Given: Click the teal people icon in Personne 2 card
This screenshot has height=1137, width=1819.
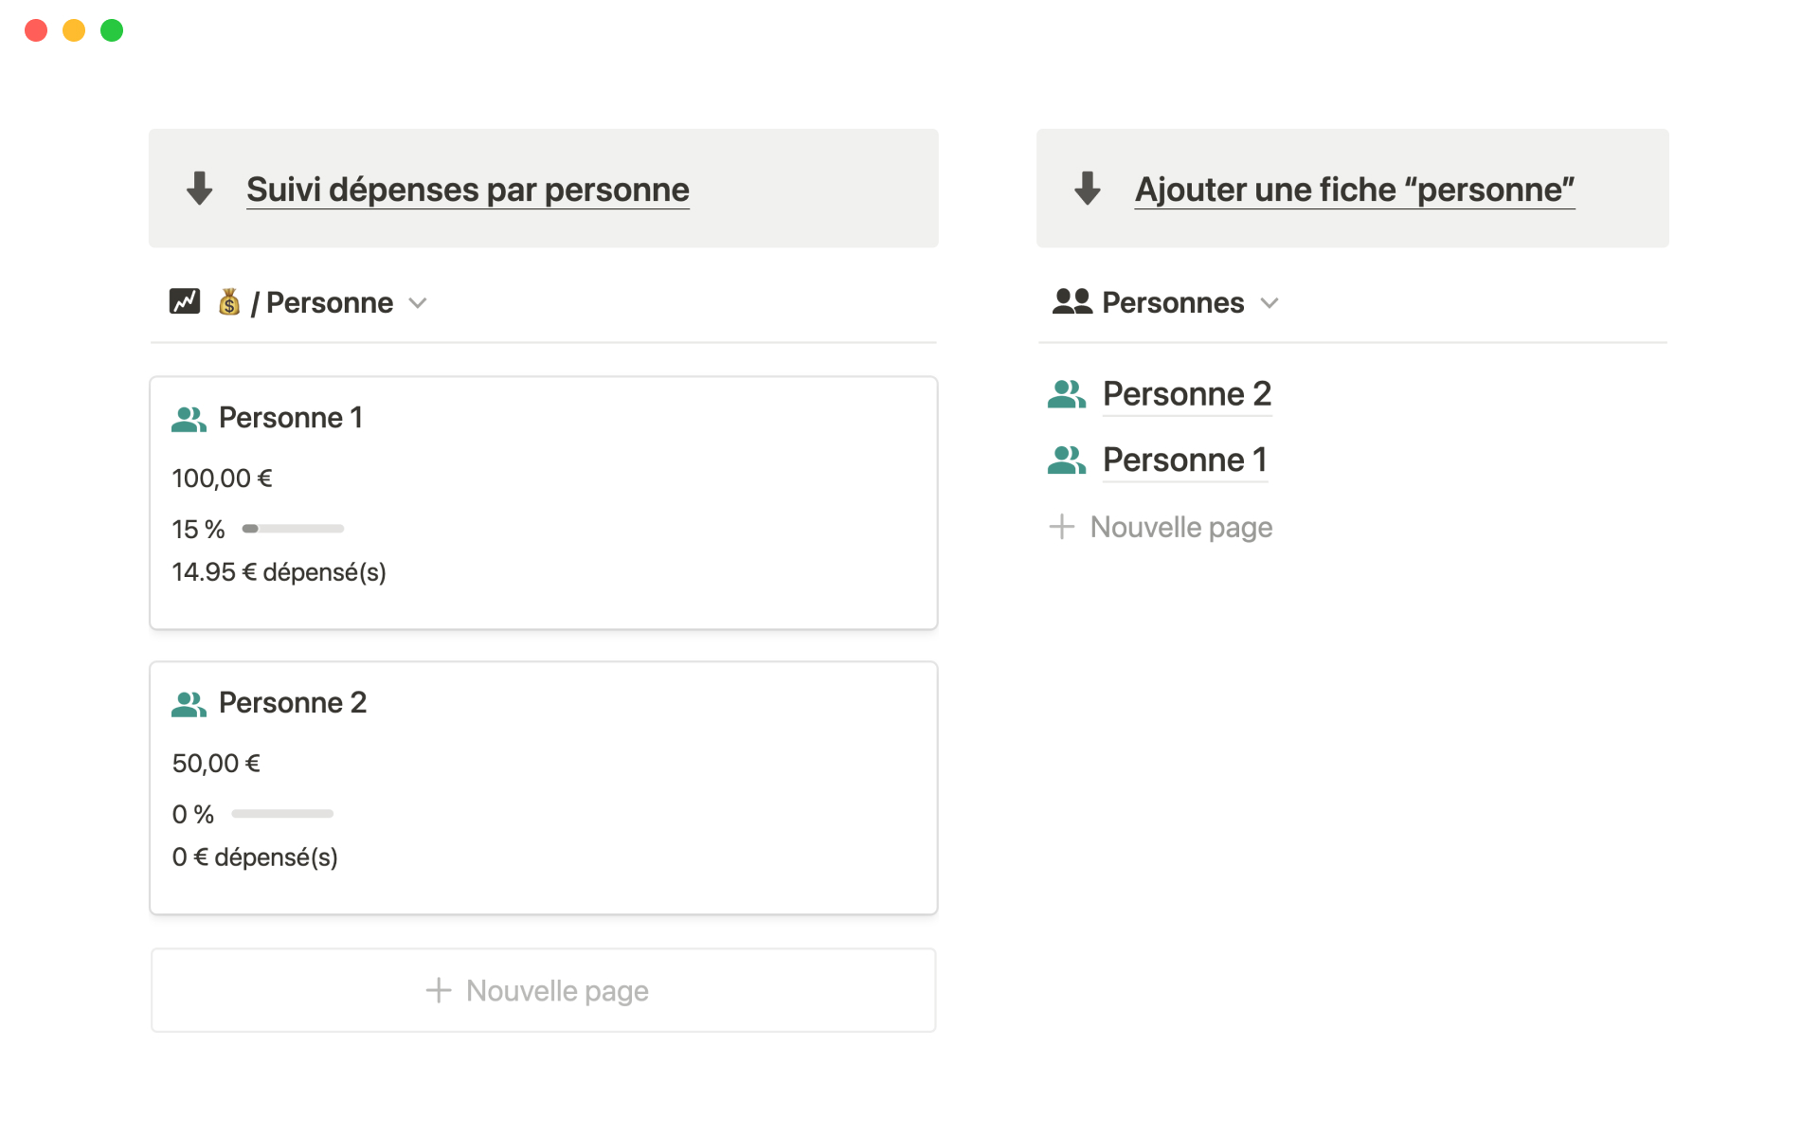Looking at the screenshot, I should pyautogui.click(x=189, y=704).
